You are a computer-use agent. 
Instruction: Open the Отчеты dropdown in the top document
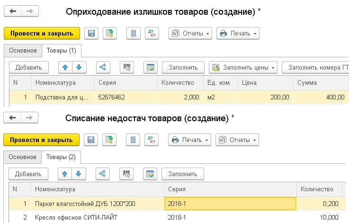[190, 34]
